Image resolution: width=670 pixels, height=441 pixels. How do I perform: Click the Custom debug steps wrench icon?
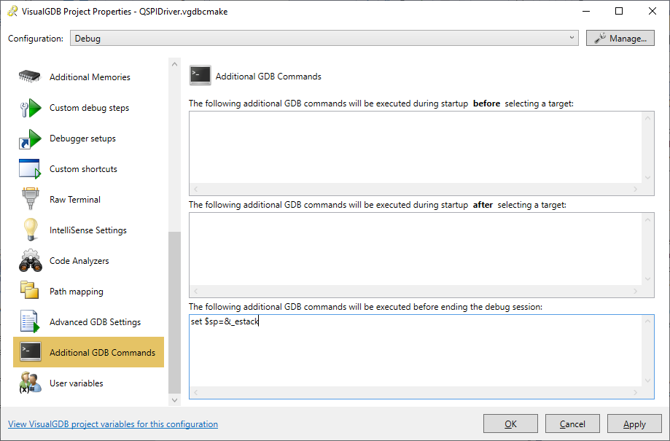30,108
